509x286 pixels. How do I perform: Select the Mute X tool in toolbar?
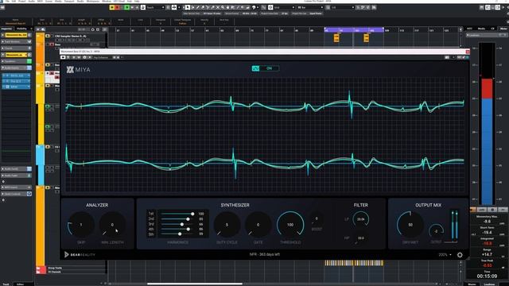point(218,7)
